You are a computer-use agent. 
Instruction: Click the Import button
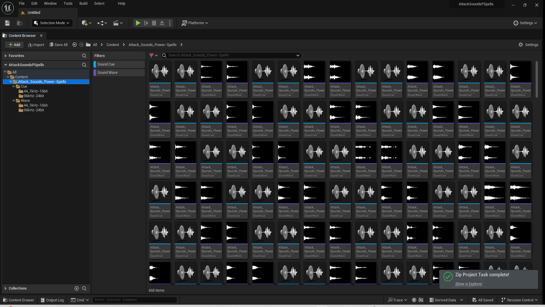pyautogui.click(x=36, y=45)
